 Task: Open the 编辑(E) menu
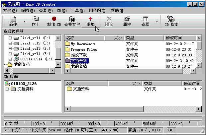pyautogui.click(x=28, y=11)
